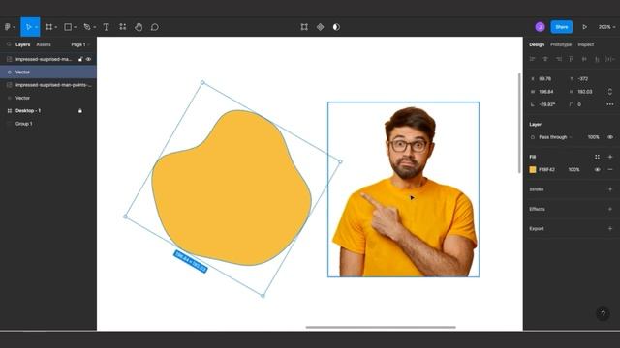Screen dimensions: 620x348
Task: Click the Align vertical centers icon
Action: (x=584, y=59)
